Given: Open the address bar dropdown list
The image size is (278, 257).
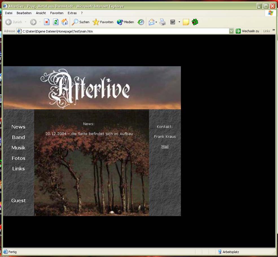Looking at the screenshot, I should coord(231,31).
